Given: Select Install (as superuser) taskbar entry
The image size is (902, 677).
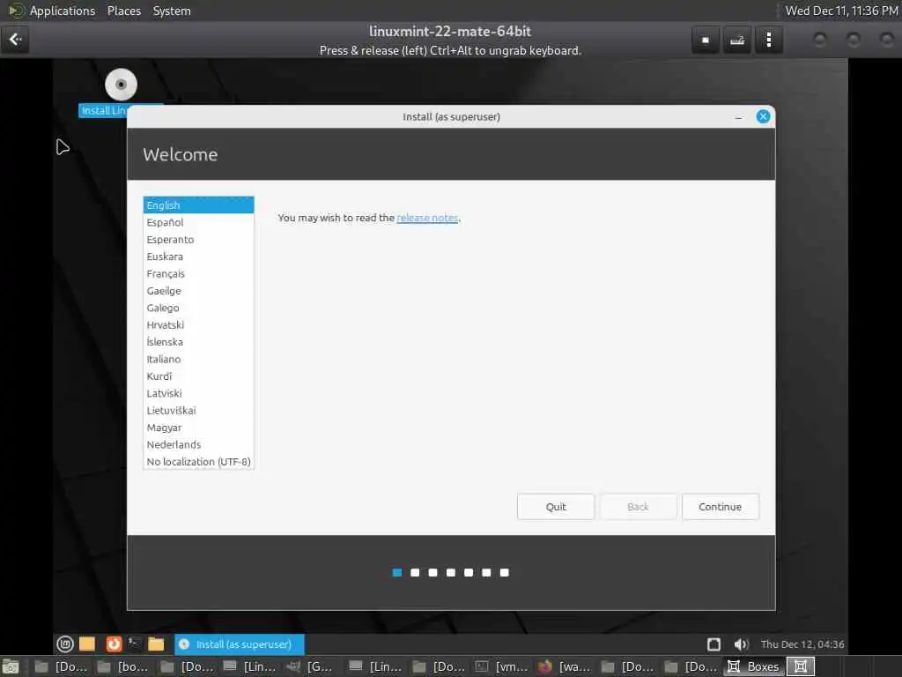Looking at the screenshot, I should tap(240, 644).
